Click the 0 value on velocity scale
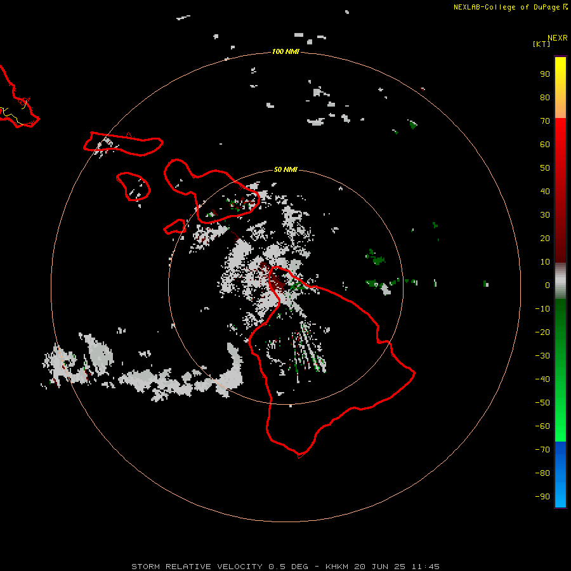The image size is (571, 571). pyautogui.click(x=548, y=285)
